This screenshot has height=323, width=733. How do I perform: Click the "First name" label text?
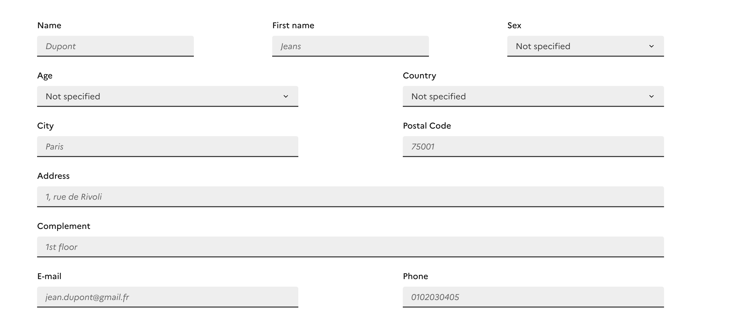(293, 25)
